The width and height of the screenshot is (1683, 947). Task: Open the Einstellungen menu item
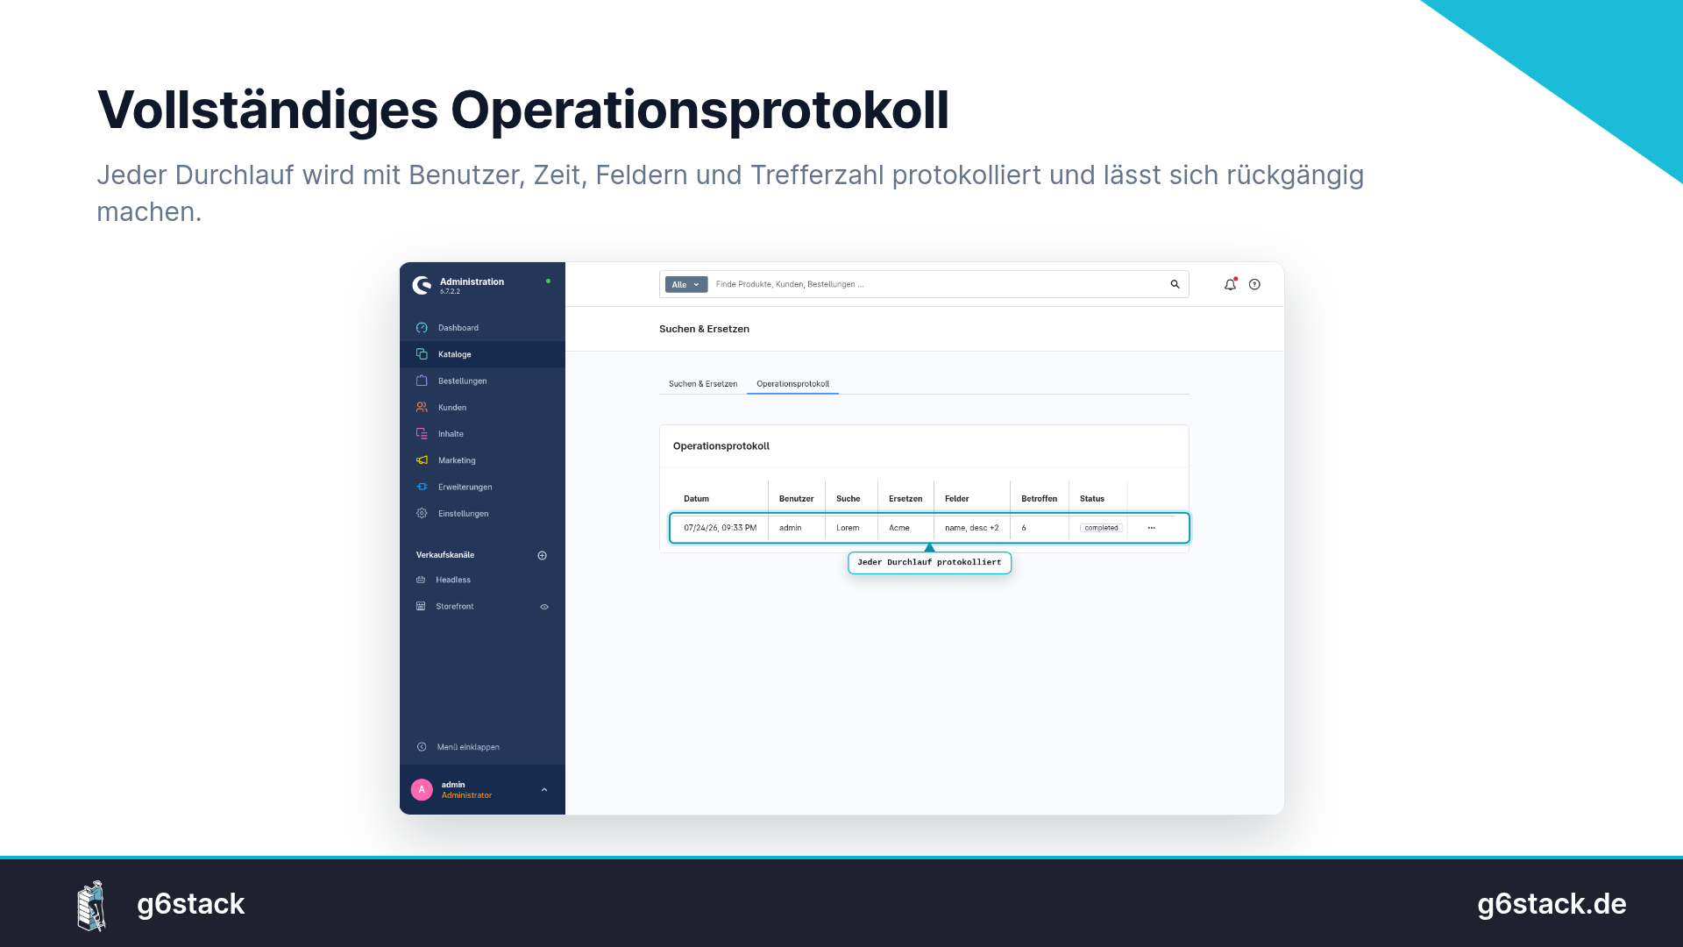tap(482, 513)
